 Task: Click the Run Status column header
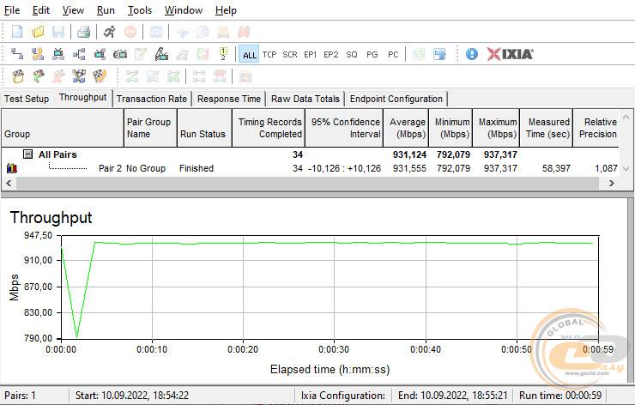(x=203, y=134)
